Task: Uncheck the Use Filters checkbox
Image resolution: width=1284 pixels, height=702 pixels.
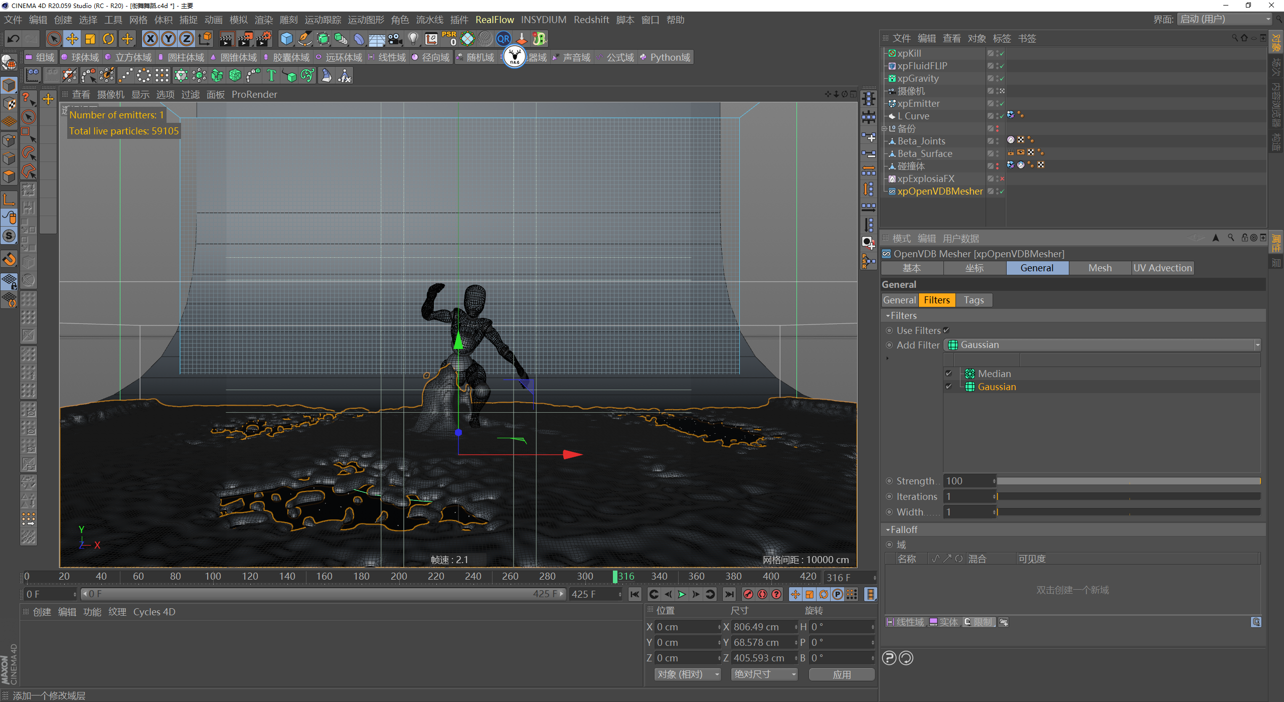Action: click(x=946, y=330)
